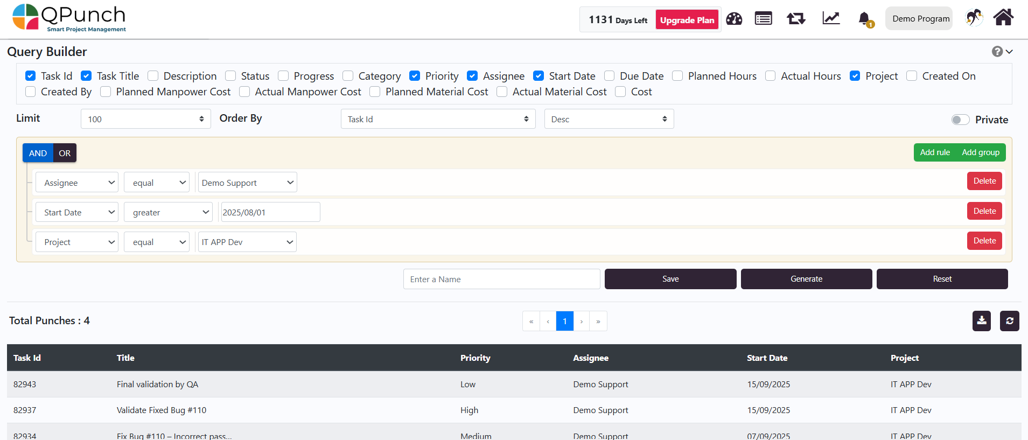Refresh results with the refresh icon
The width and height of the screenshot is (1028, 440).
click(x=1009, y=321)
